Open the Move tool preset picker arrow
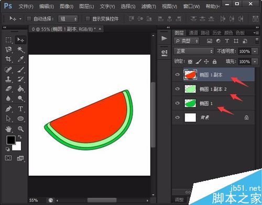This screenshot has height=205, width=262. coord(20,19)
